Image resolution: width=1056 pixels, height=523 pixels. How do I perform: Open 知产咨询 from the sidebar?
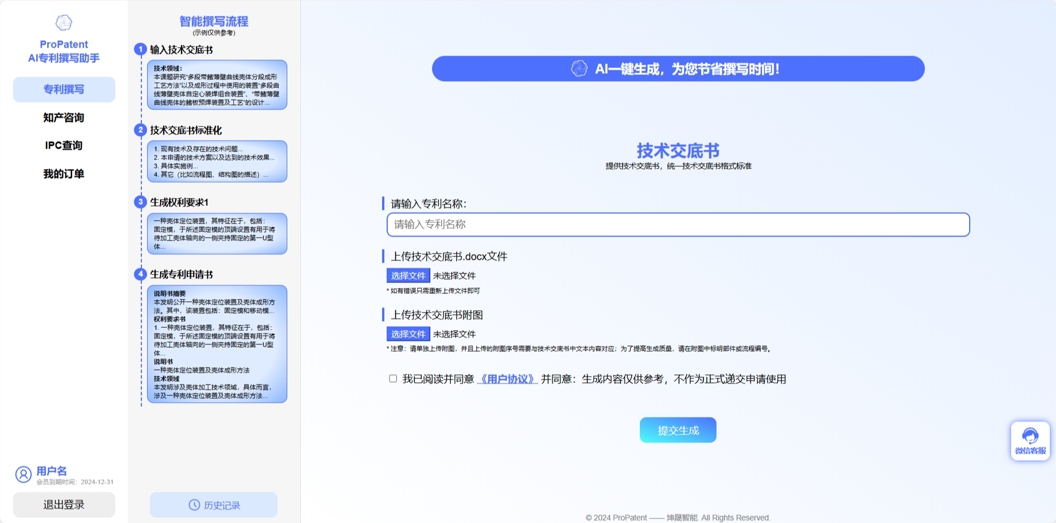coord(63,117)
